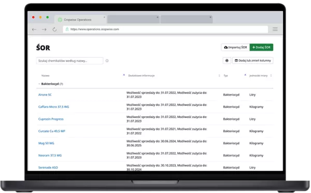The image size is (311, 193).
Task: Open Dodaj lub zmień kolumny
Action: [253, 61]
